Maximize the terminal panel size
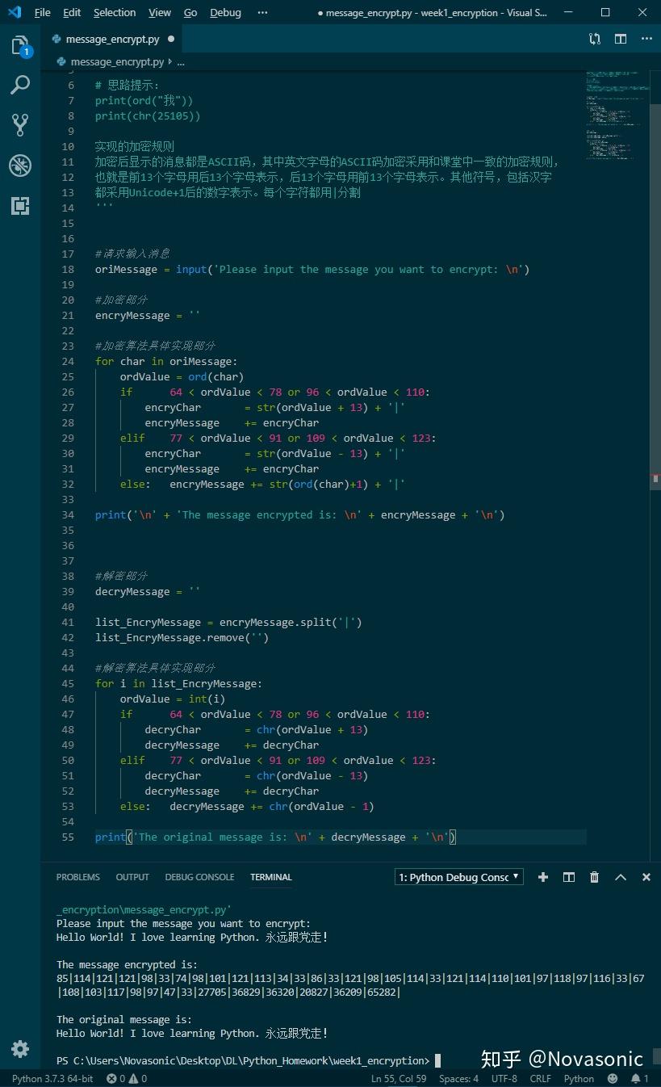Screen dimensions: 661x1087 (621, 877)
